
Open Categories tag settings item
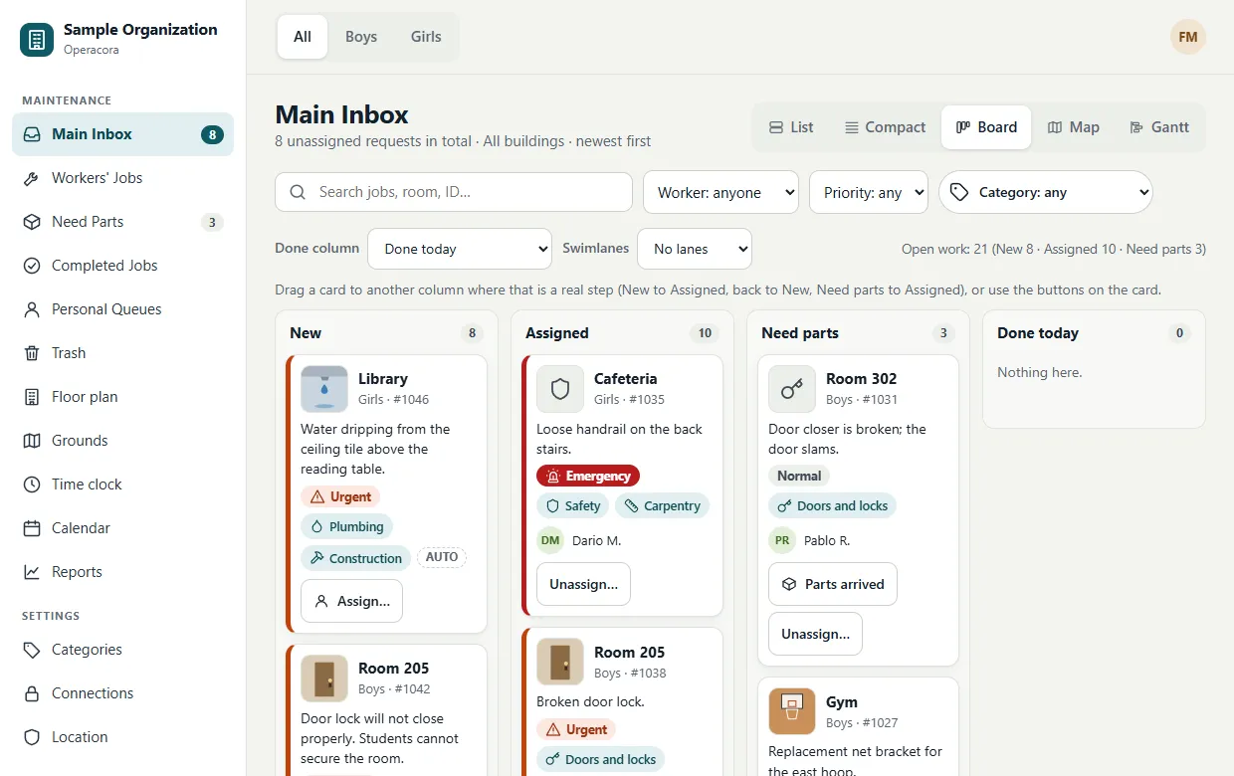point(122,650)
